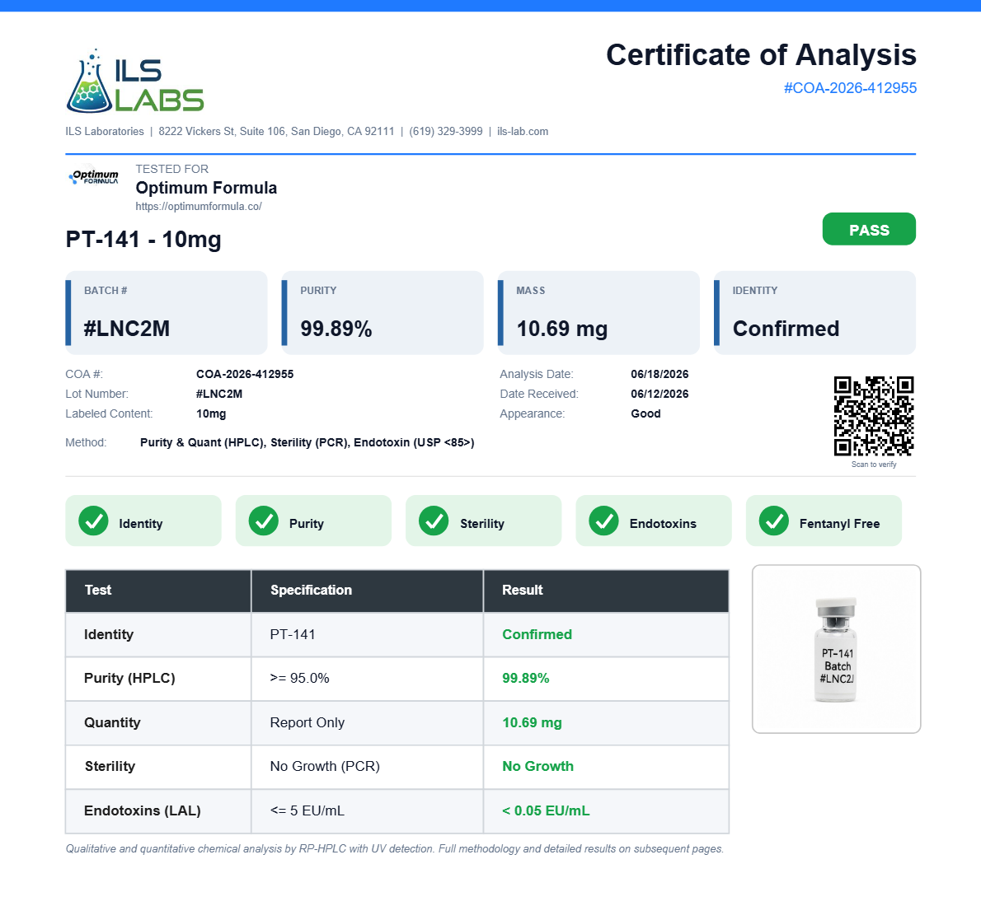981x906 pixels.
Task: Click the 'Scan to verify' caption
Action: [x=873, y=465]
